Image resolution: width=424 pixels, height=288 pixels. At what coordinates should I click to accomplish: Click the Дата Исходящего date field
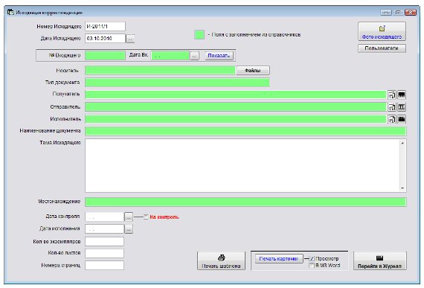tap(105, 39)
